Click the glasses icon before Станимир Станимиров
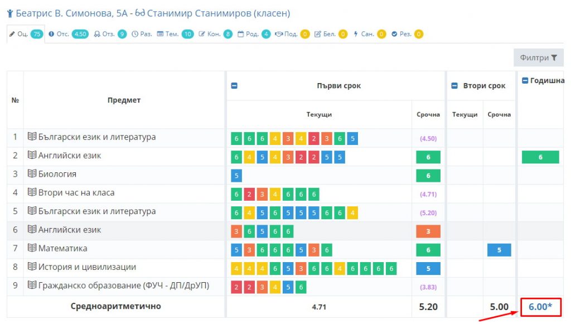Screen dimensions: 571x324 (139, 13)
